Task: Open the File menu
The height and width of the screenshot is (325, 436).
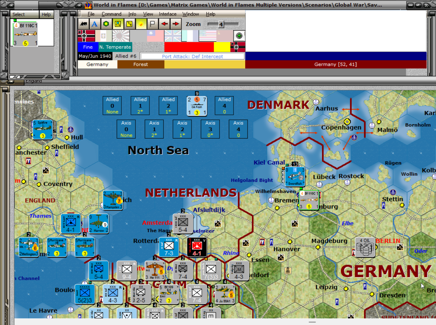Action: [91, 14]
